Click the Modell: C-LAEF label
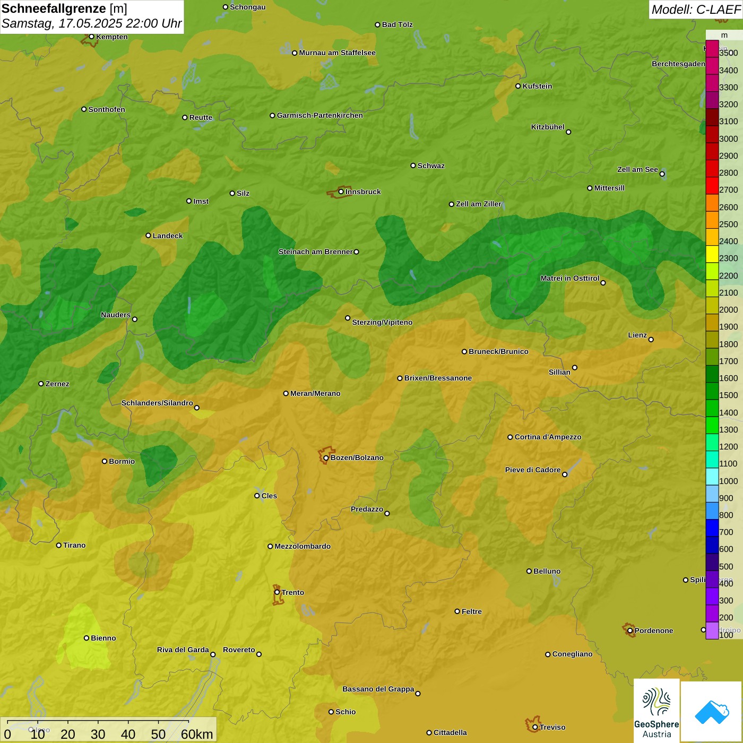Image resolution: width=743 pixels, height=743 pixels. click(695, 10)
